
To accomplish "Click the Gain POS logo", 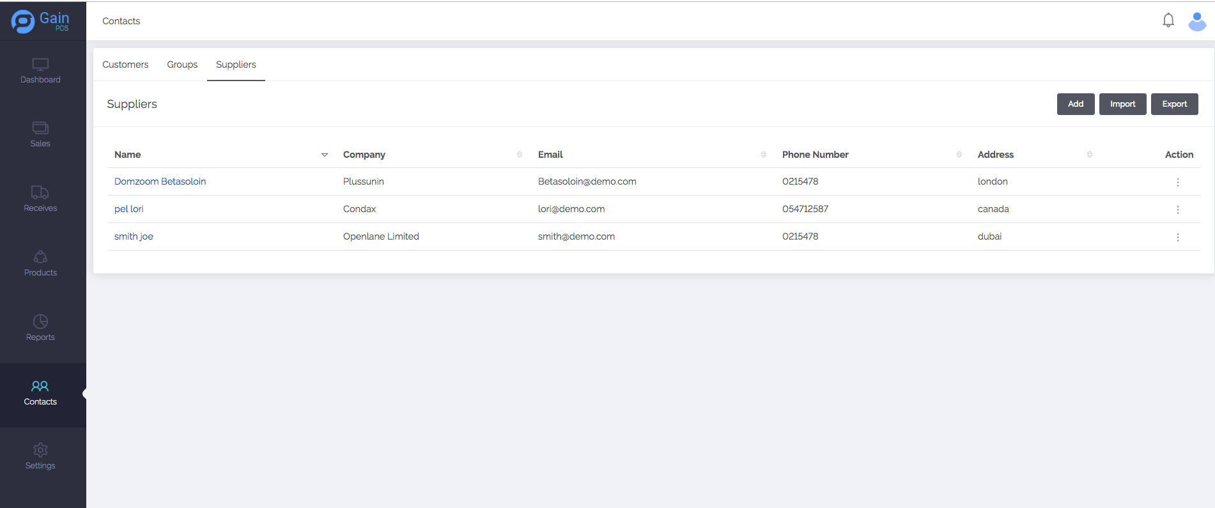I will pyautogui.click(x=40, y=21).
